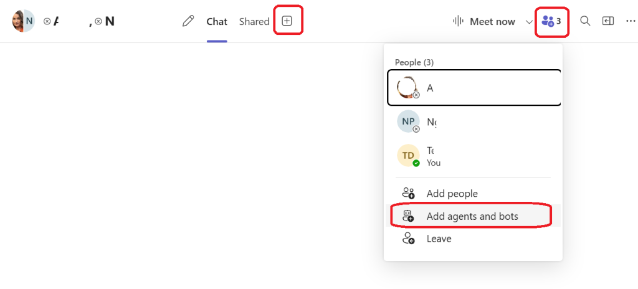Click the search magnifier icon

pos(585,21)
